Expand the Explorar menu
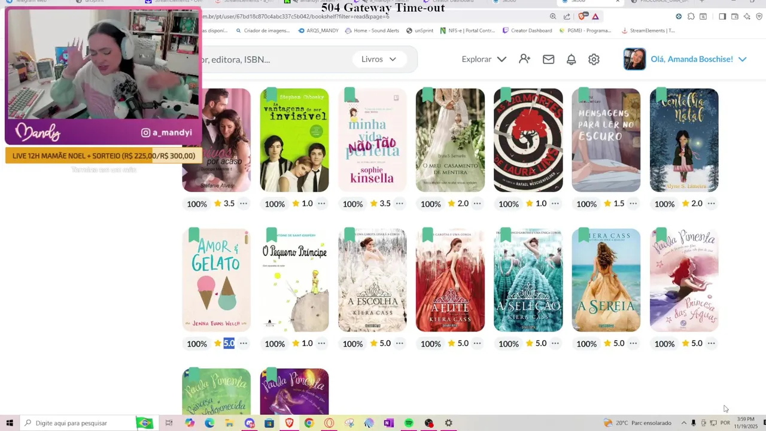 pyautogui.click(x=484, y=59)
